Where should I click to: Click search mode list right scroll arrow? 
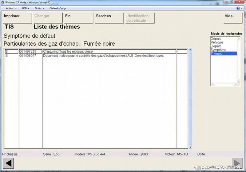pyautogui.click(x=235, y=84)
